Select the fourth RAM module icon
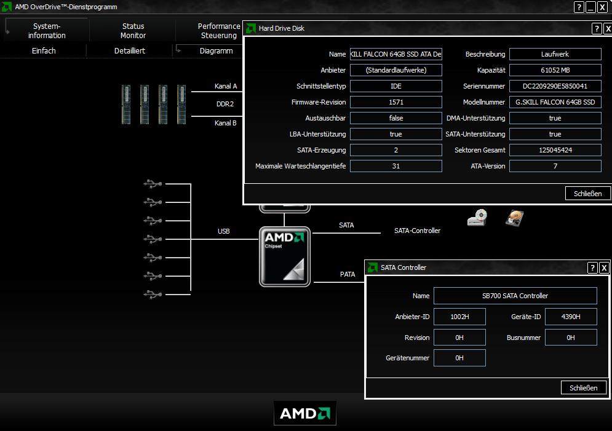The width and height of the screenshot is (612, 431). [x=181, y=105]
